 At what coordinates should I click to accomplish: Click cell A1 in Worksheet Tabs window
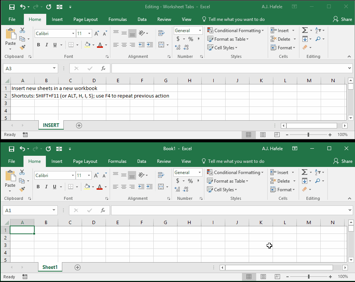tap(23, 88)
